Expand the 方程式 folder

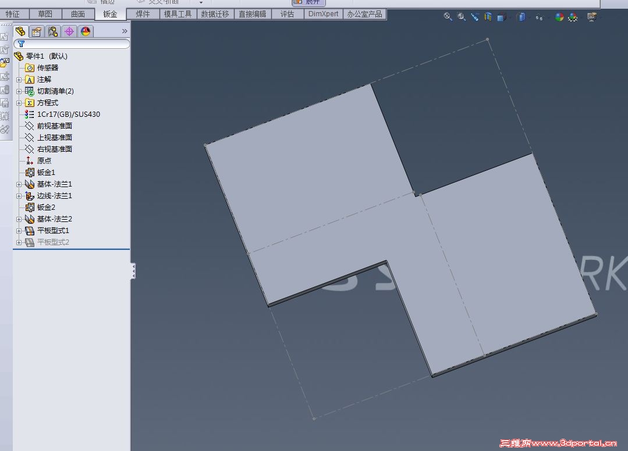click(19, 103)
